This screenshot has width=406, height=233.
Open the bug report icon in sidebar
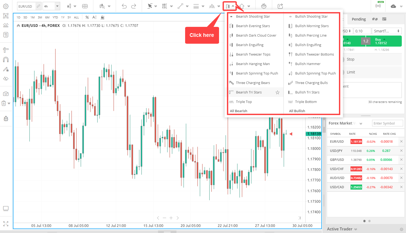(x=6, y=118)
